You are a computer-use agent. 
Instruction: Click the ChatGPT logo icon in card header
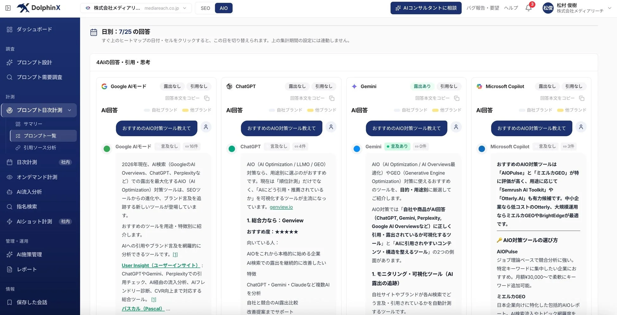tap(229, 86)
